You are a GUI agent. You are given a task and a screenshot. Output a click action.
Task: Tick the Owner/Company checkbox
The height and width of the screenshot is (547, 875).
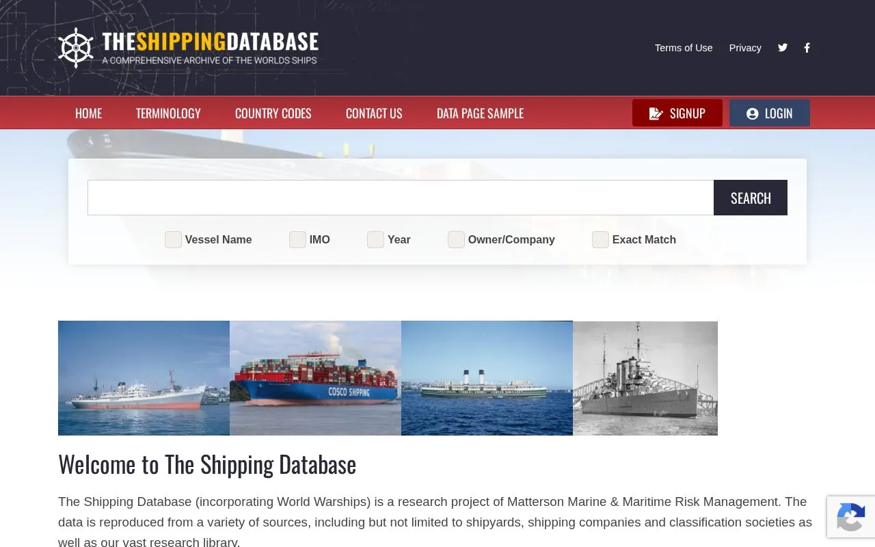coord(456,239)
